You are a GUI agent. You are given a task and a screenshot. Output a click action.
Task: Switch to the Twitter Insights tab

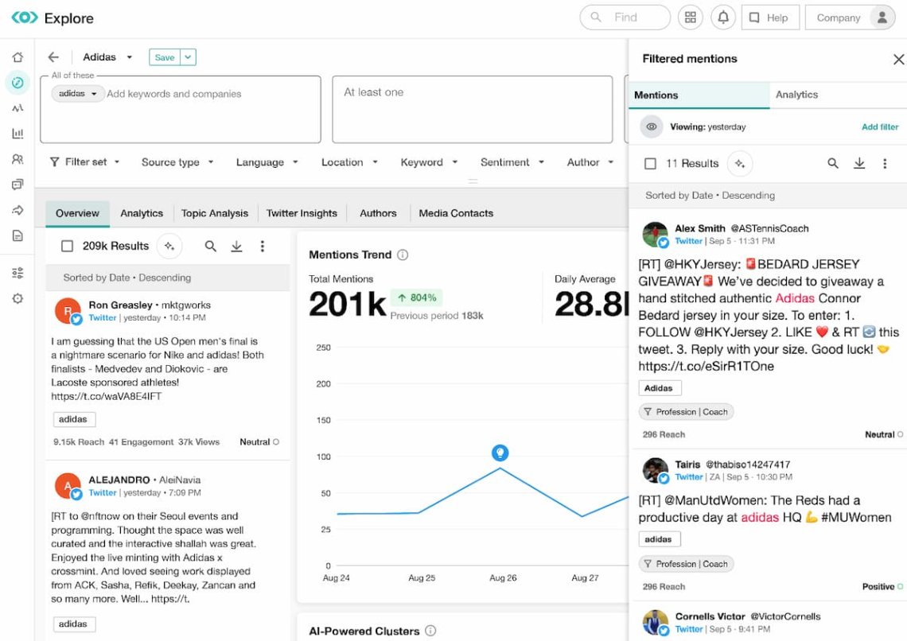coord(302,213)
